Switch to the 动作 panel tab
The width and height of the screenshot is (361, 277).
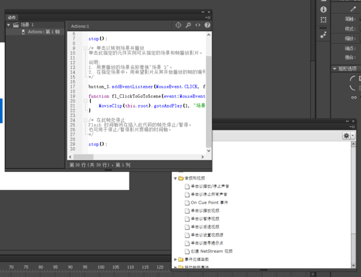pyautogui.click(x=12, y=17)
